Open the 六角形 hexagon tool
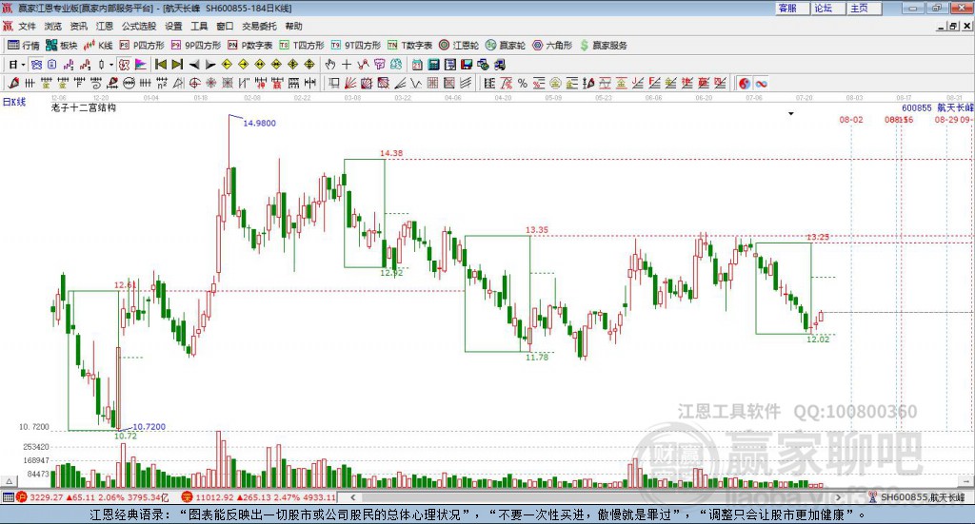 pyautogui.click(x=552, y=46)
